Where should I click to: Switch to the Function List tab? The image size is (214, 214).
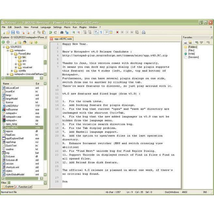click(x=23, y=187)
